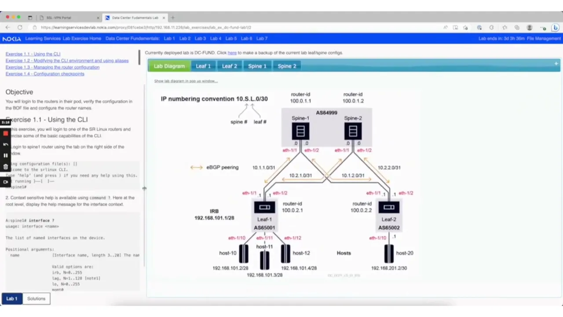The width and height of the screenshot is (563, 317).
Task: Click the instructions pane vertical scrollbar
Action: (x=139, y=58)
